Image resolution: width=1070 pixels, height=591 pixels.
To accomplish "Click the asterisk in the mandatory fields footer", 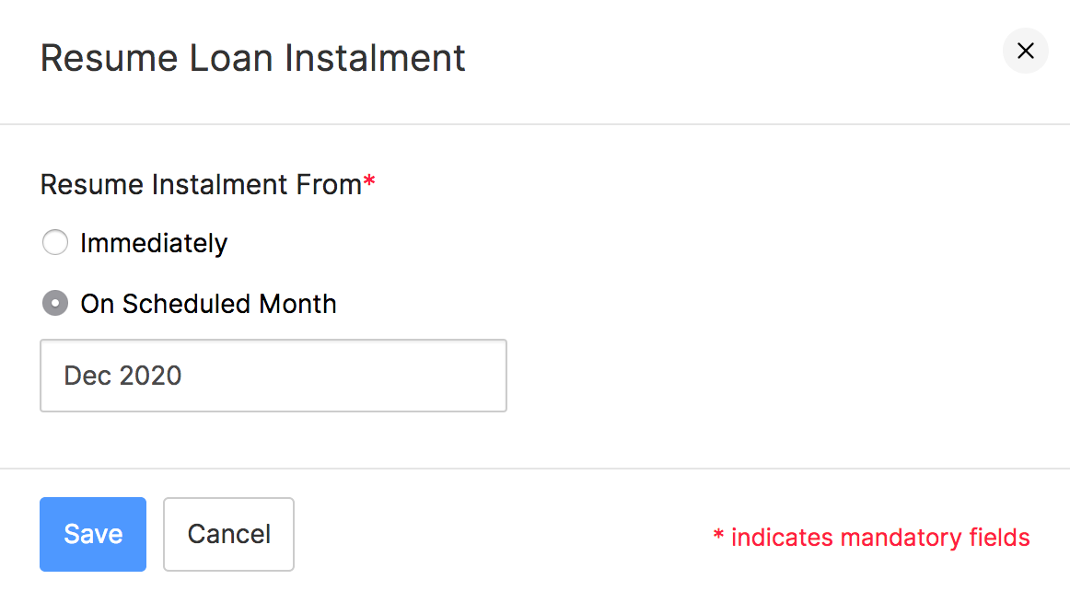I will click(719, 535).
